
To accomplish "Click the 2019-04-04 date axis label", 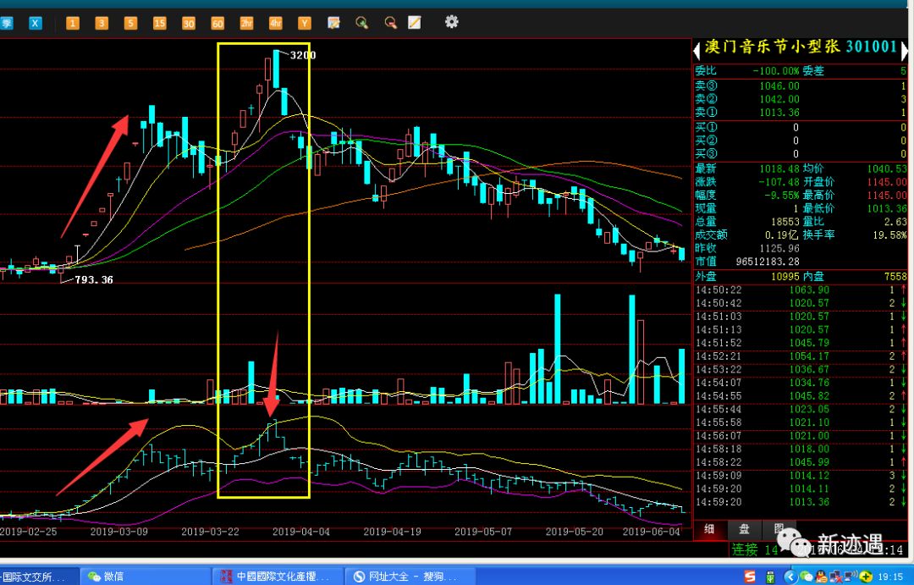I will (x=300, y=532).
